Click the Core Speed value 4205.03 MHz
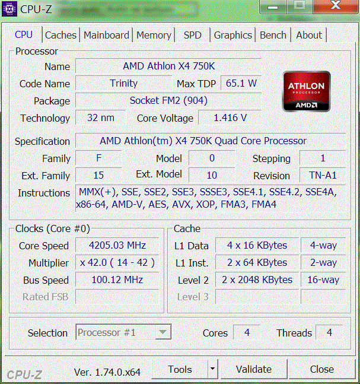Screen dimensions: 360x384 pos(117,245)
